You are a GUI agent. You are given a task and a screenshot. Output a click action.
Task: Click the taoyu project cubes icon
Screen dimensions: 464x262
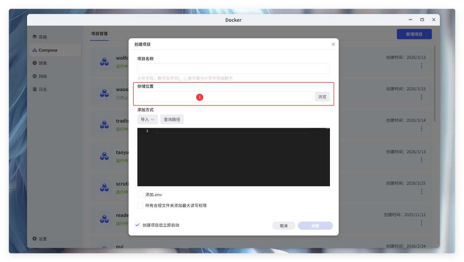104,156
